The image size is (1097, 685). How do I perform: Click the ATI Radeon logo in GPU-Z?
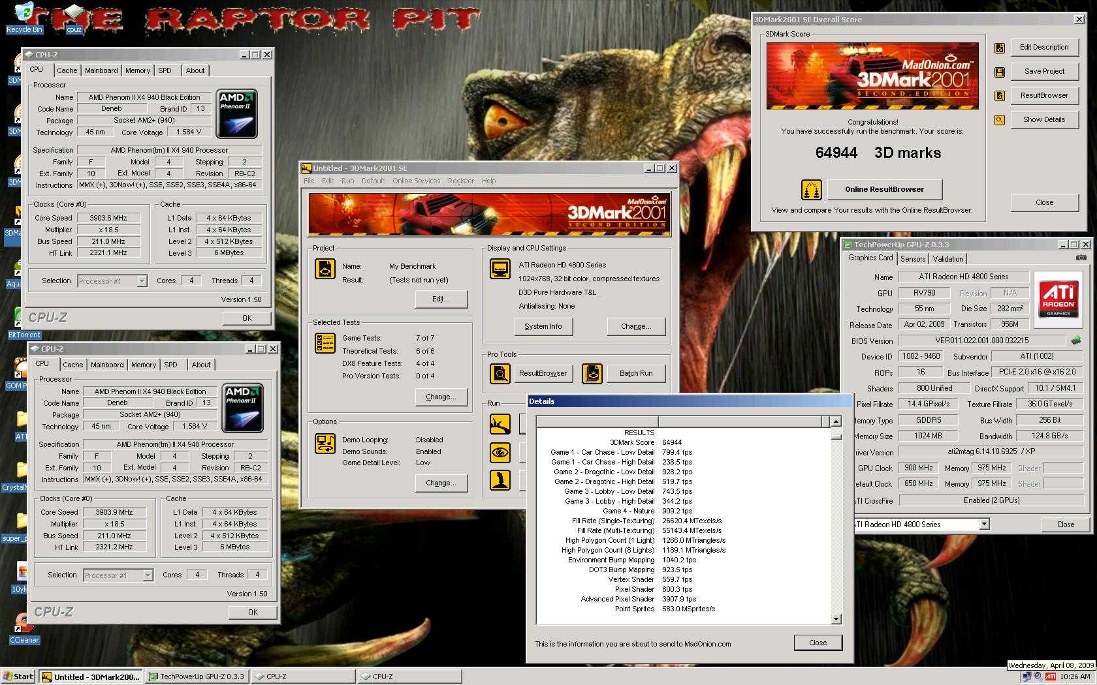(1058, 299)
